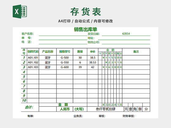Click quantity cell 39

click(80, 67)
